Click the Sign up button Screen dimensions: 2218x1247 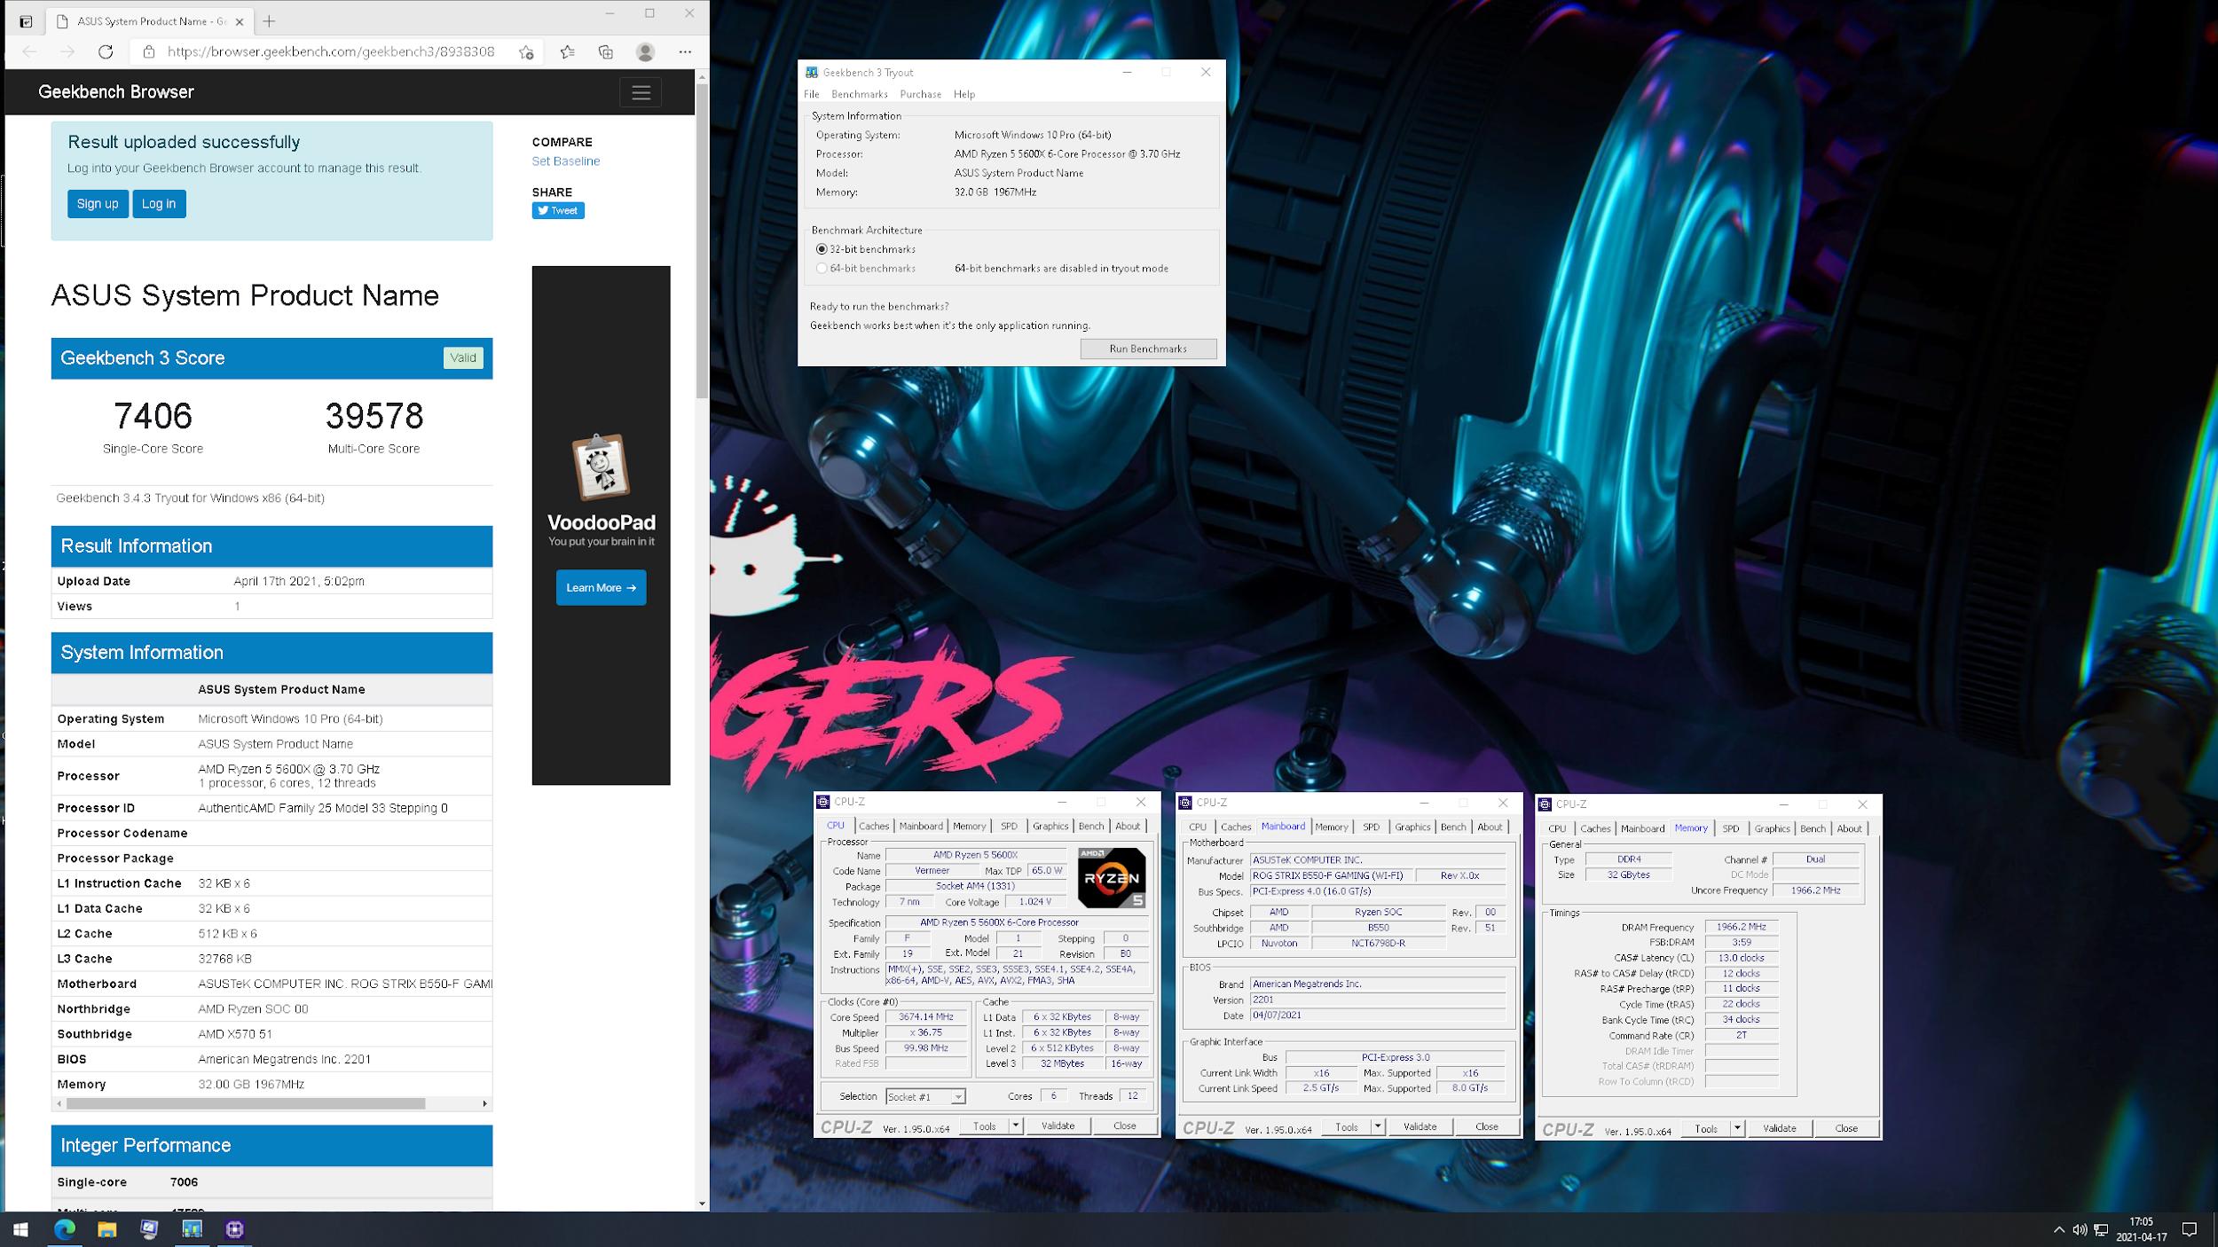pos(98,204)
